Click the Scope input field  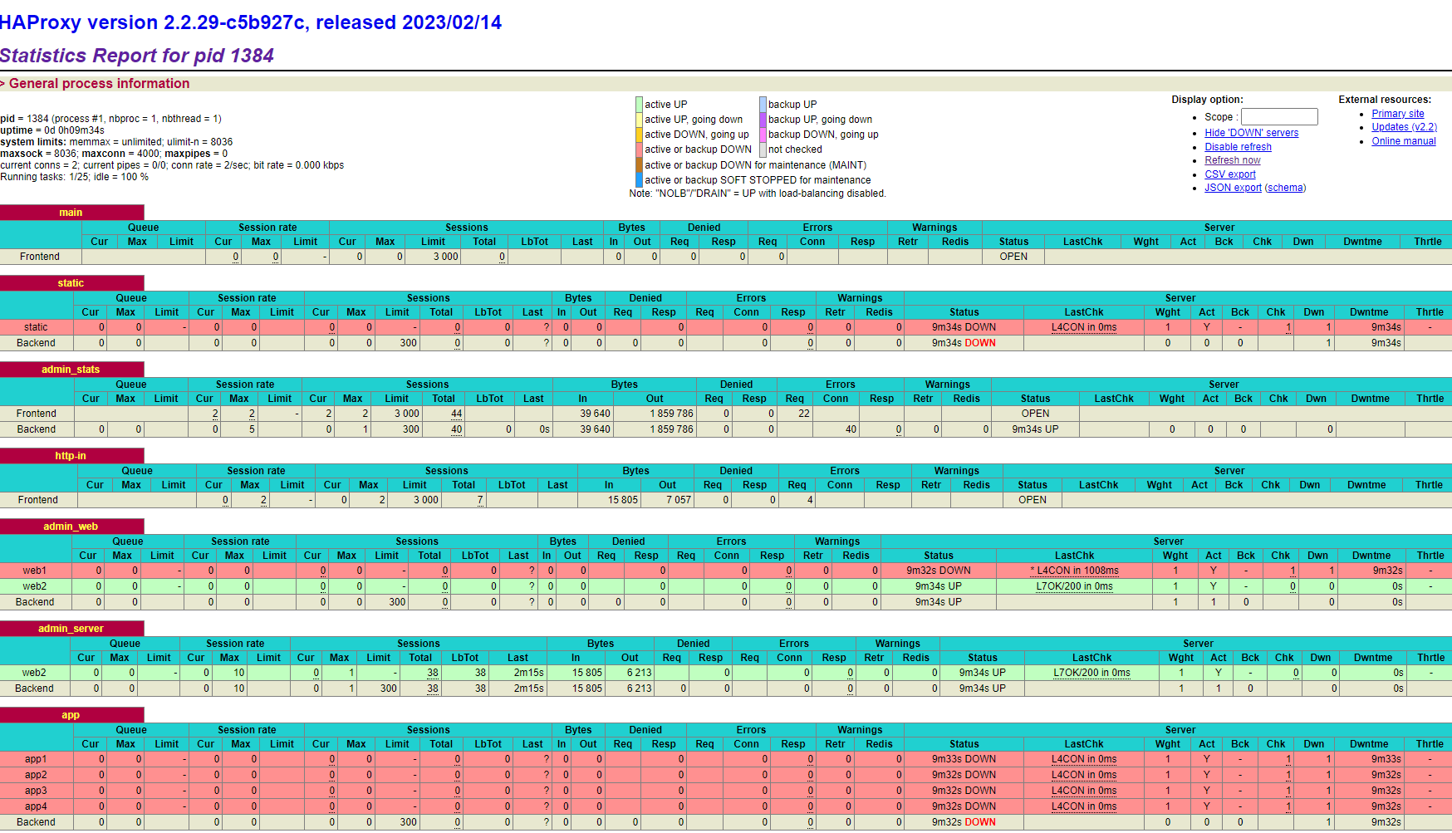coord(1279,117)
